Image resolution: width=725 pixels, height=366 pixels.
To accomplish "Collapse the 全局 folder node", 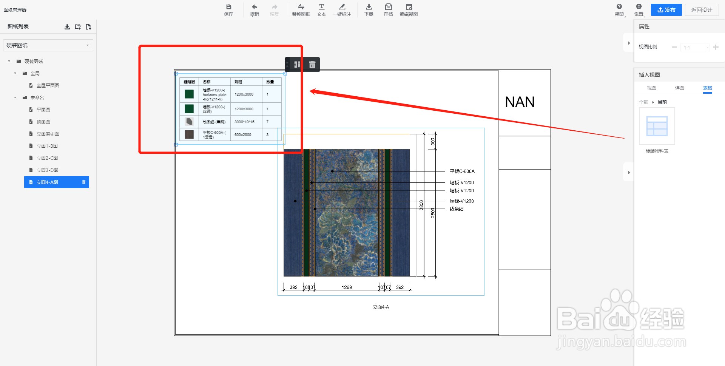I will click(x=15, y=73).
